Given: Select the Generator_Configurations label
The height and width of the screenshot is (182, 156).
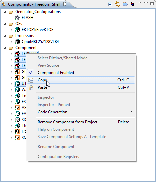Looking at the screenshot, I should [38, 12].
